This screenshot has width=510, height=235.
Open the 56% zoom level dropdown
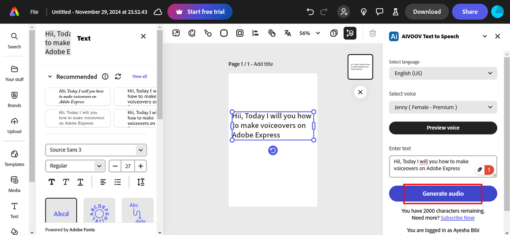point(310,33)
